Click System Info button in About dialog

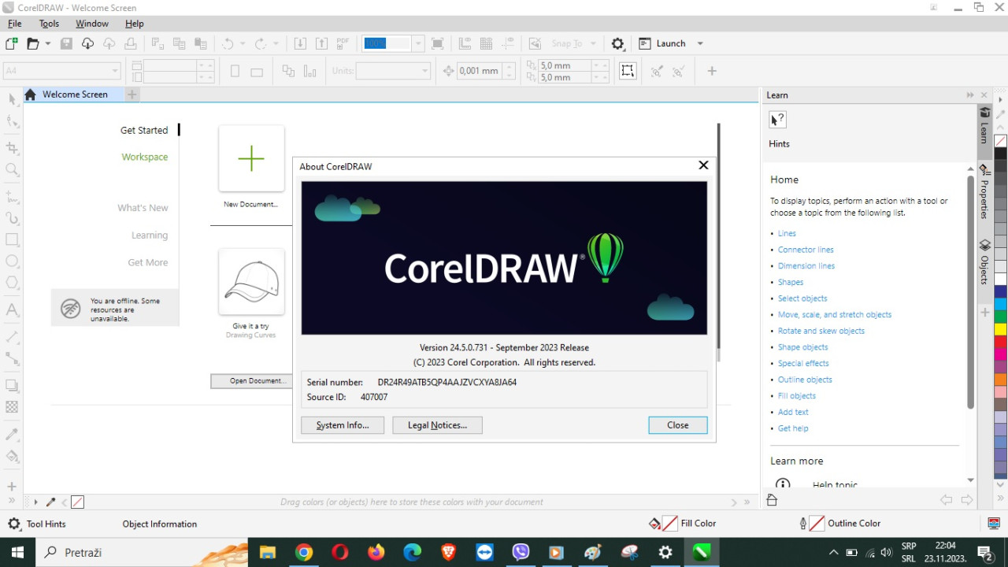(343, 425)
